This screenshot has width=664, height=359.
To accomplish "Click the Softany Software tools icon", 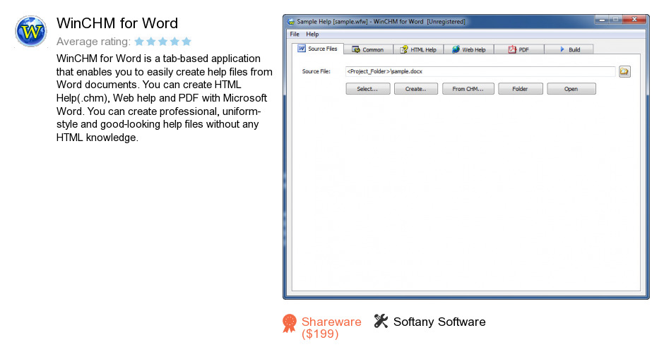I will pos(381,321).
